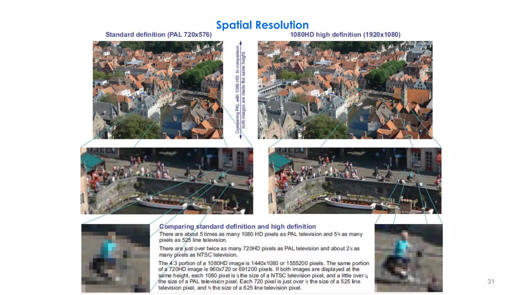This screenshot has width=525, height=295.
Task: Click paragraph starting 'The 4:3 portion of a 1080HD'
Action: click(x=264, y=275)
